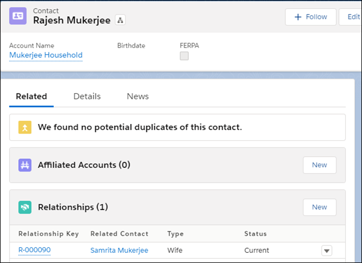Select the Related tab
This screenshot has height=263, width=362.
31,96
